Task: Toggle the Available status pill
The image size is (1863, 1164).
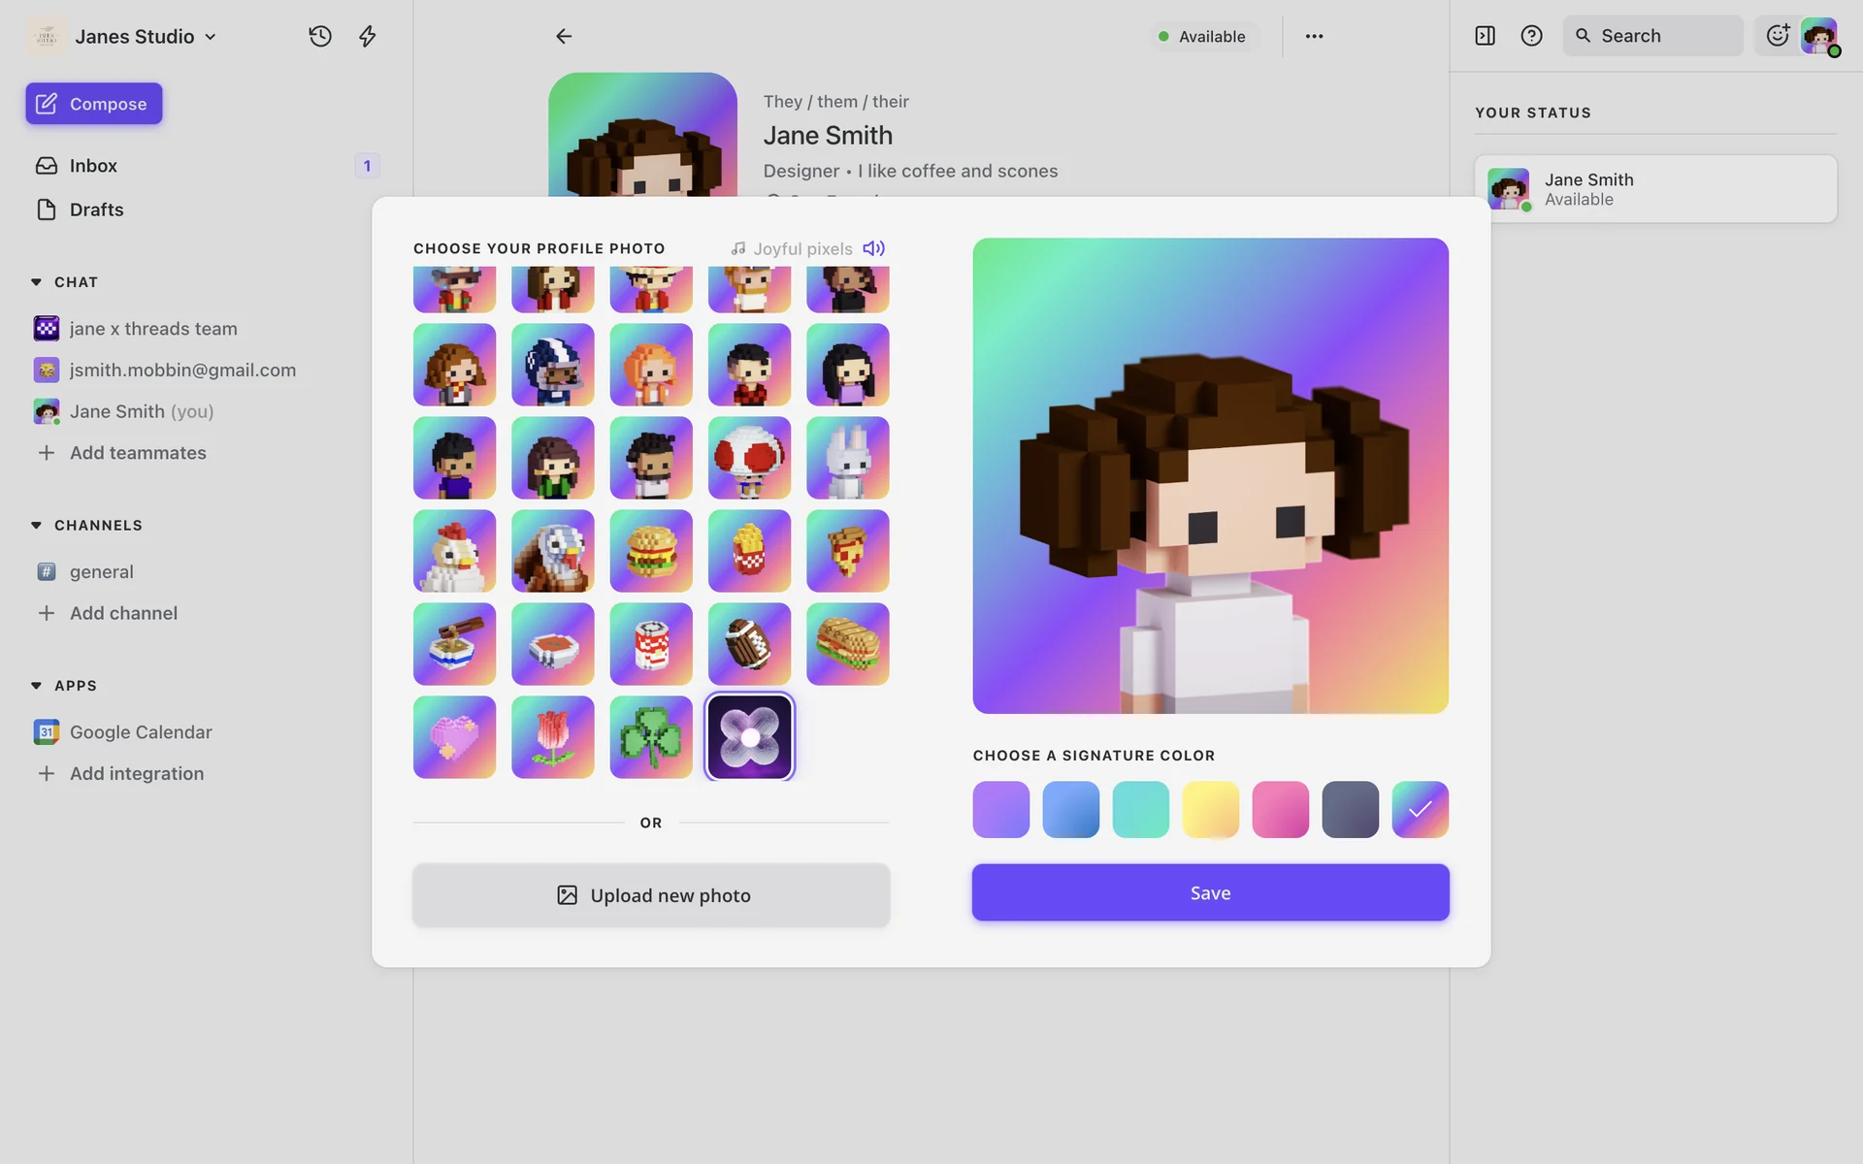Action: pyautogui.click(x=1202, y=36)
